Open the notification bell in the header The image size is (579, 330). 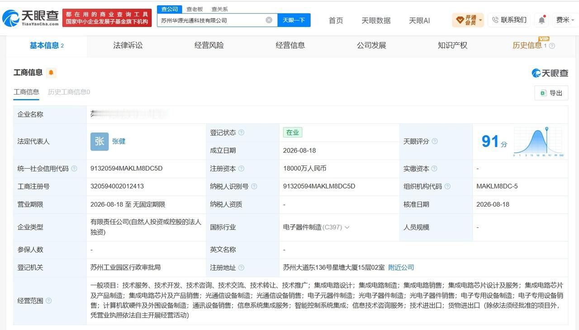pyautogui.click(x=541, y=20)
